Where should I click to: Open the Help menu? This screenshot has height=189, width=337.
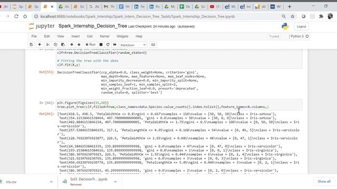[x=139, y=36]
